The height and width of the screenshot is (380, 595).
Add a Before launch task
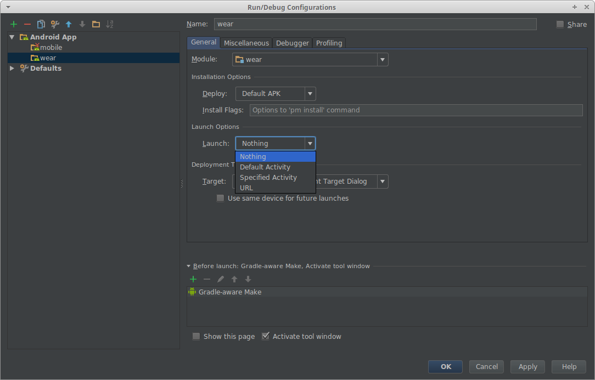[193, 279]
